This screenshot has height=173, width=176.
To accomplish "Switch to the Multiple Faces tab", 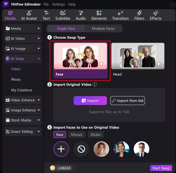I will pyautogui.click(x=103, y=28).
